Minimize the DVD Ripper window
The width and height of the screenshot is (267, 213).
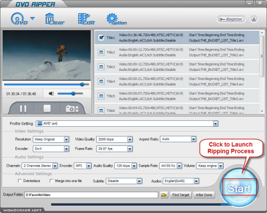point(249,3)
